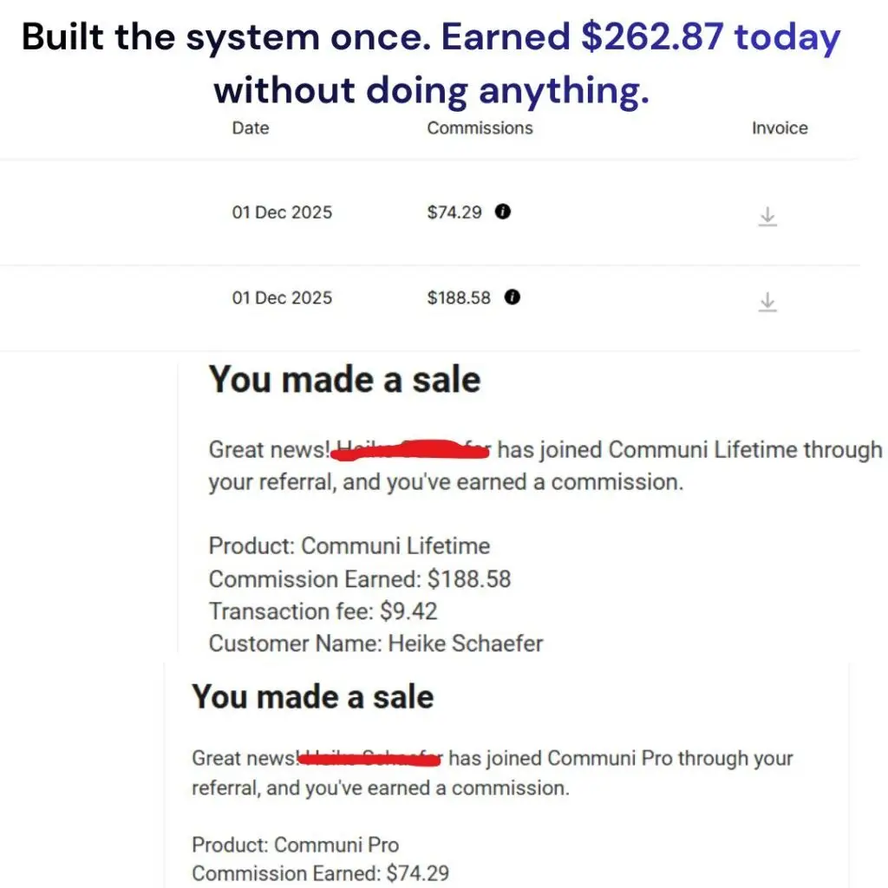Image resolution: width=888 pixels, height=888 pixels.
Task: Click the "Commission Earned: $74.29" line
Action: (321, 873)
